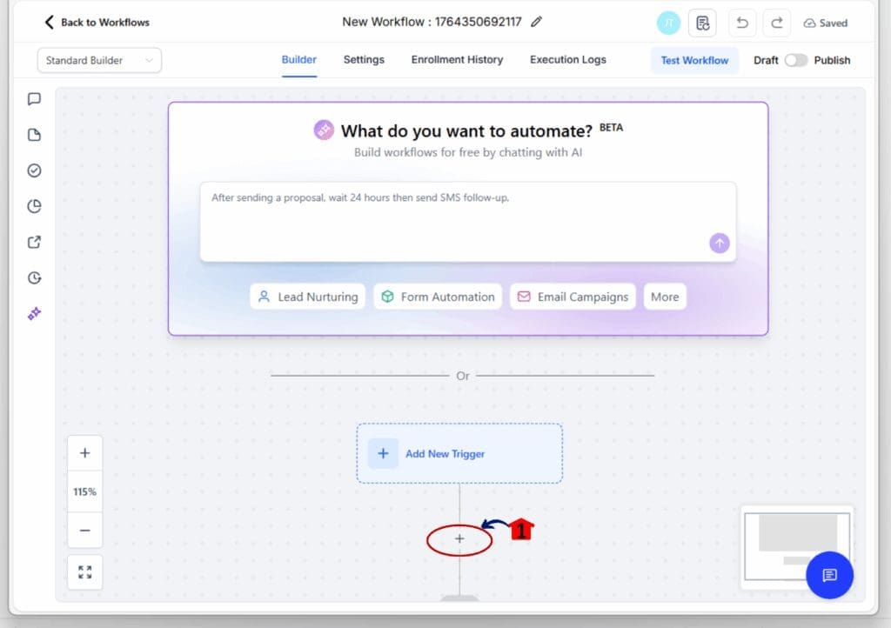Open the stats pie chart sidebar icon

pos(33,206)
